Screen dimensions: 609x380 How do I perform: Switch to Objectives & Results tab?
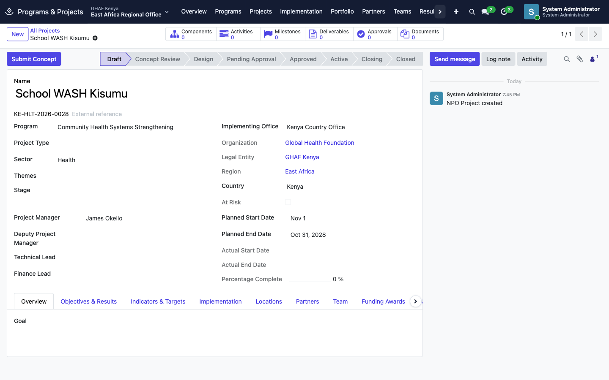(89, 301)
